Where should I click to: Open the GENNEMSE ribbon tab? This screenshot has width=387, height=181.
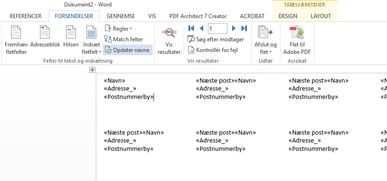coord(120,16)
